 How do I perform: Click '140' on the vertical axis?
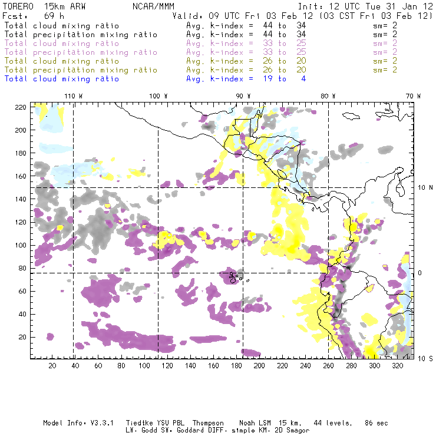tap(21, 199)
